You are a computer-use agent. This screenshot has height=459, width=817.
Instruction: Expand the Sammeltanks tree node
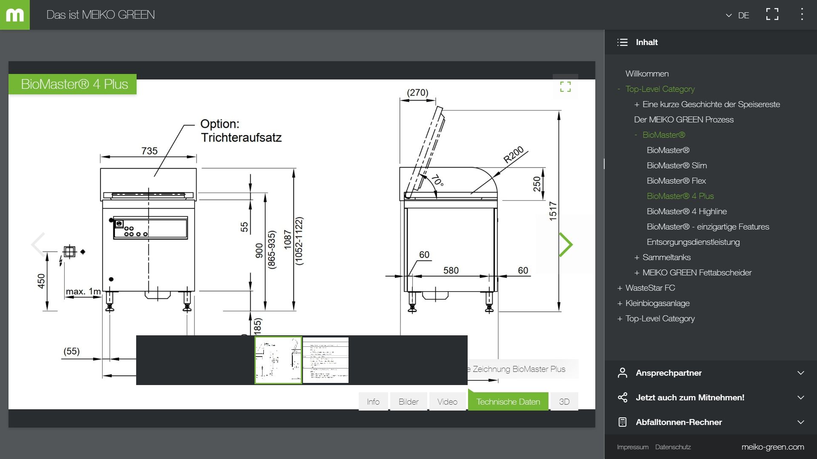[x=637, y=258]
